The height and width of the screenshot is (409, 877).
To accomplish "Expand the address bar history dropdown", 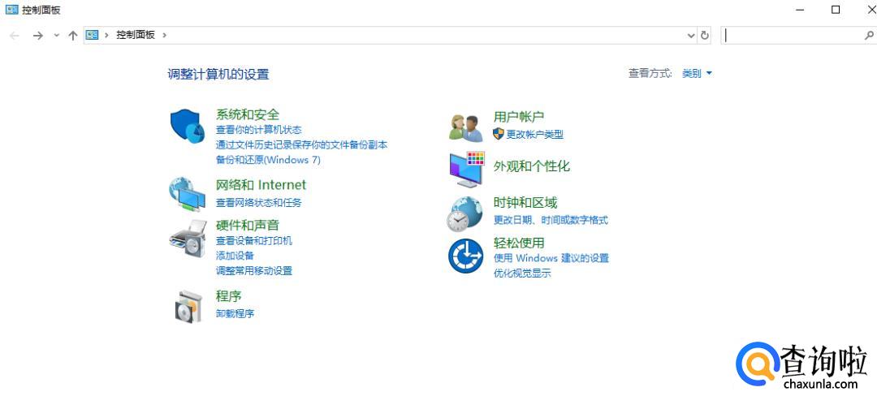I will [691, 35].
